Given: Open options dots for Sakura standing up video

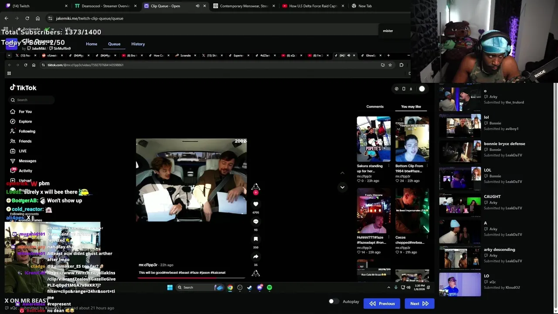Looking at the screenshot, I should tap(388, 166).
